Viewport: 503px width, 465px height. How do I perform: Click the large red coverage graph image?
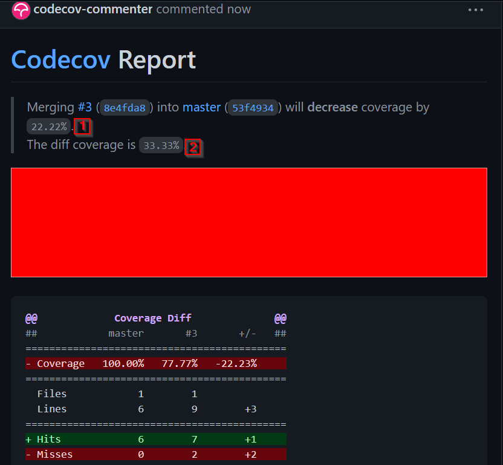click(x=248, y=222)
